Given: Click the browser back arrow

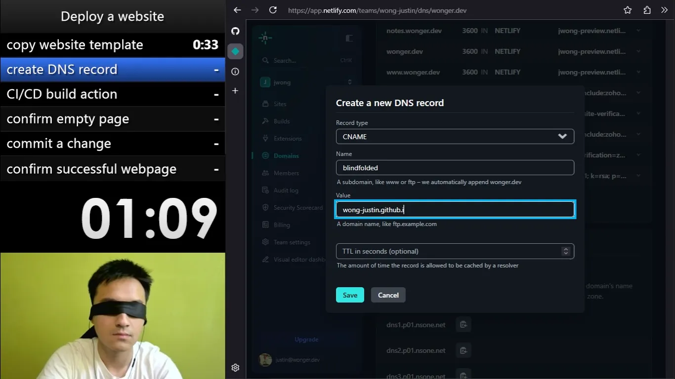Looking at the screenshot, I should click(x=237, y=10).
